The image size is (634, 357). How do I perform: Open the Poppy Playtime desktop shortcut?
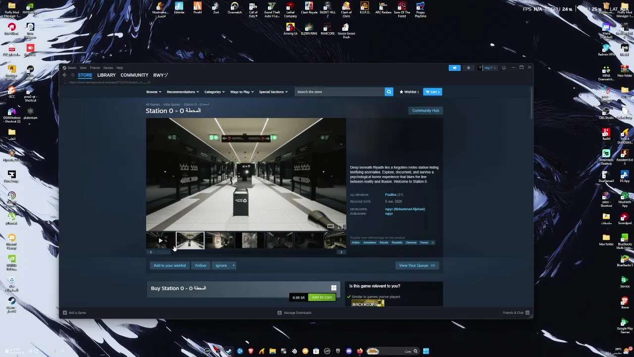[420, 10]
